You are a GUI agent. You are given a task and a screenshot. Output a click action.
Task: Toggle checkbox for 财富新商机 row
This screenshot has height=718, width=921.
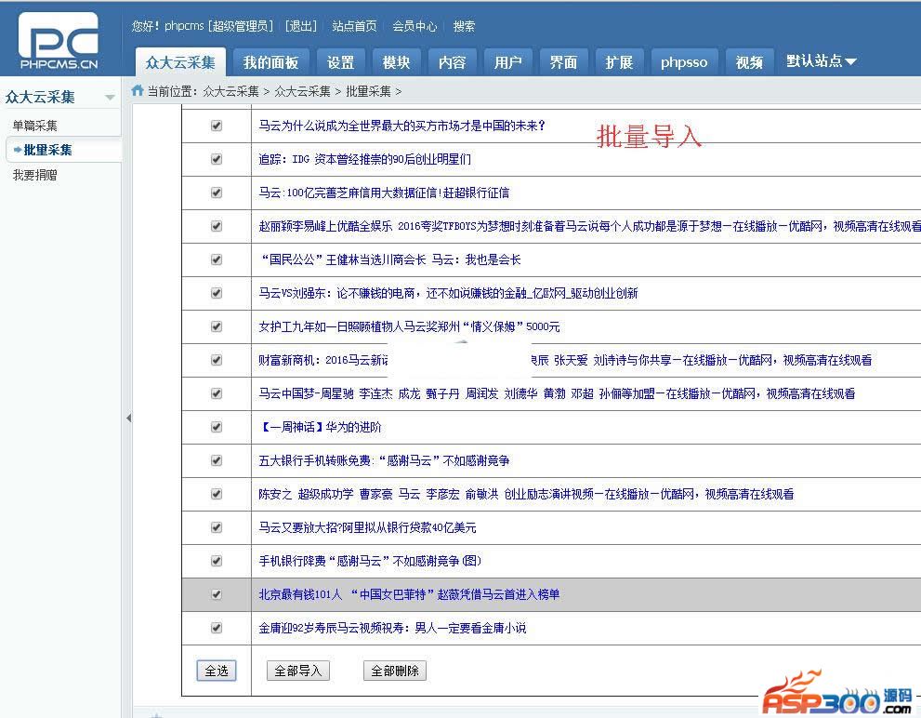217,360
